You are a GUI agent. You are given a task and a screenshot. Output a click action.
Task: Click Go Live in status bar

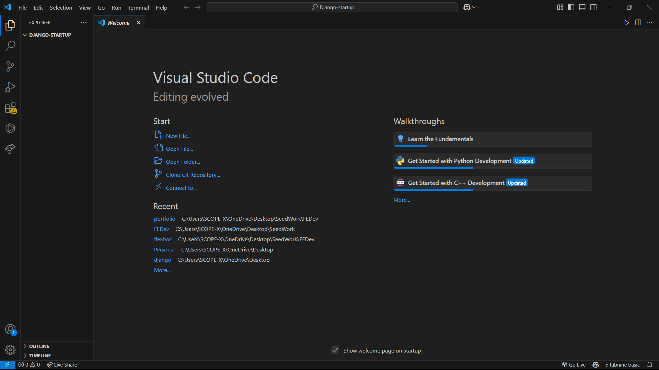point(574,365)
